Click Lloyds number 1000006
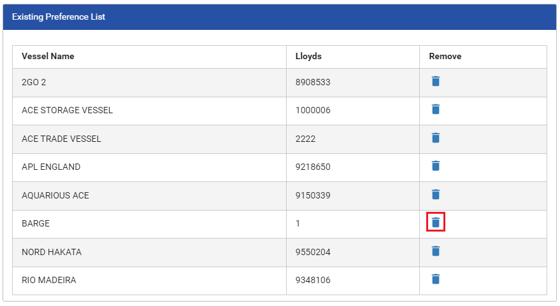 tap(313, 110)
